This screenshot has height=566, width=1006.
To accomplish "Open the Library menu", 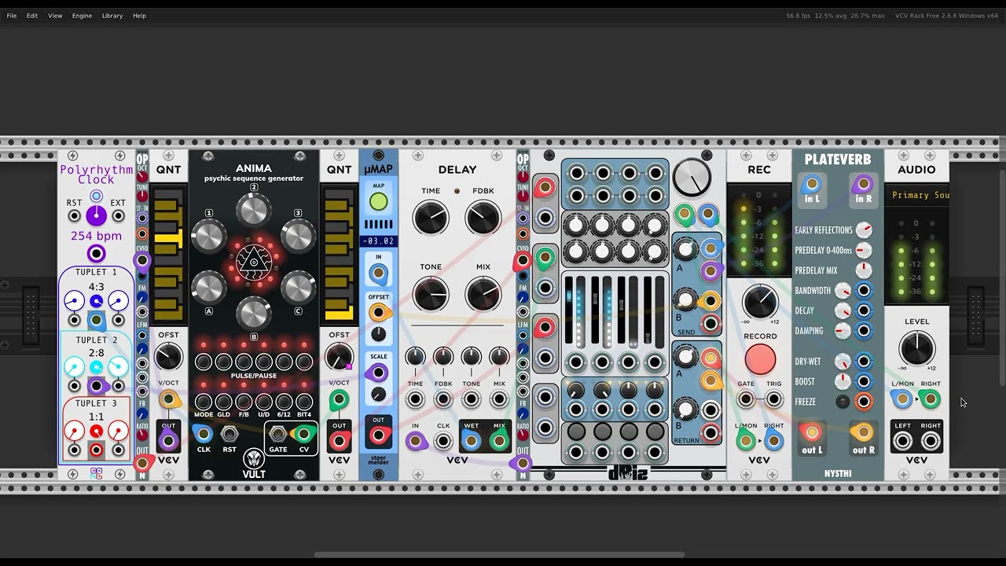I will tap(112, 16).
